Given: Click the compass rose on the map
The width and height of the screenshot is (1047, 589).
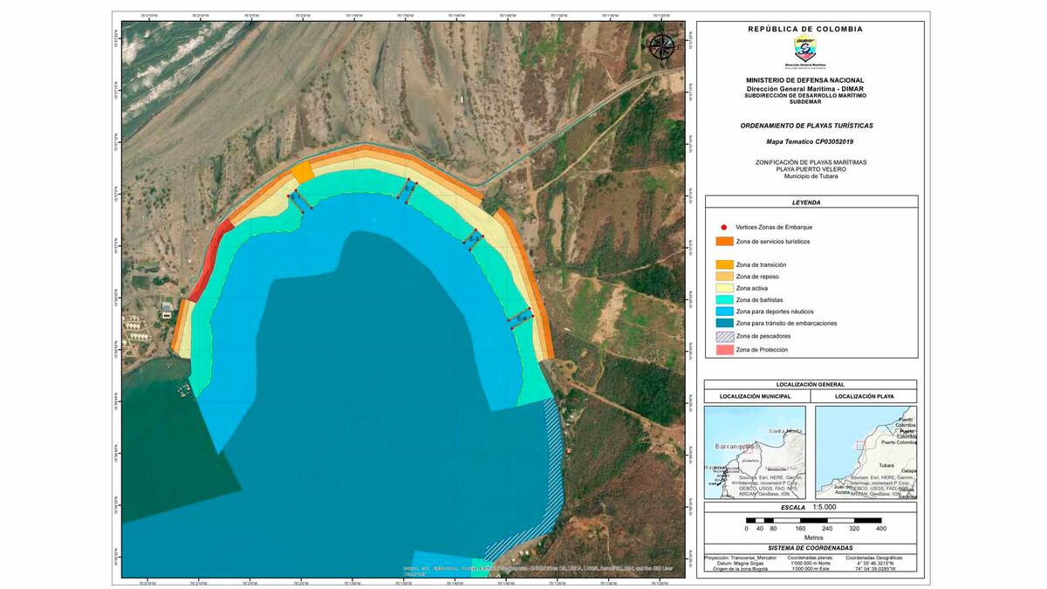Looking at the screenshot, I should pyautogui.click(x=662, y=45).
